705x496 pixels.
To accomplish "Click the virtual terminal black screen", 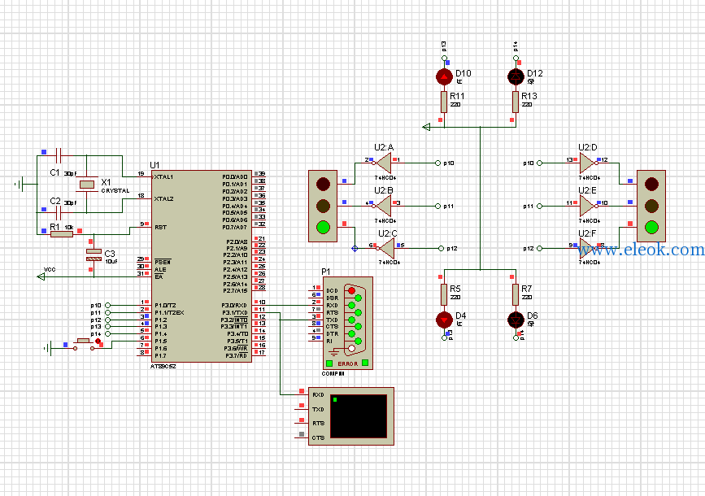I will [359, 416].
